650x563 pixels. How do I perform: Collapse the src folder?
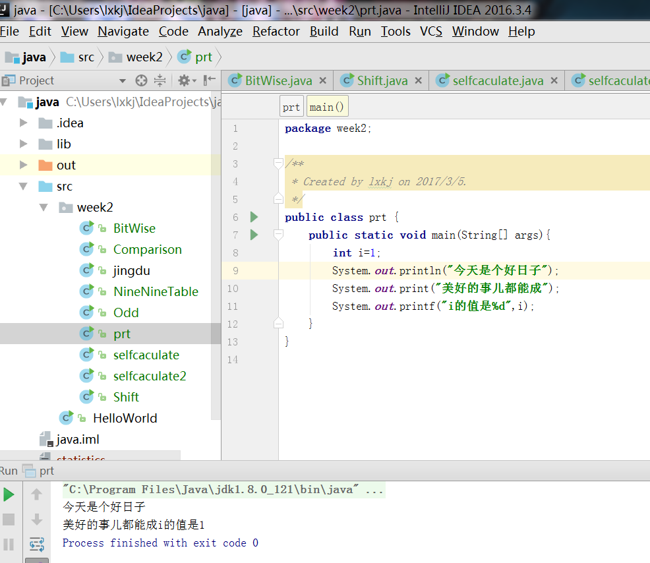[x=23, y=186]
